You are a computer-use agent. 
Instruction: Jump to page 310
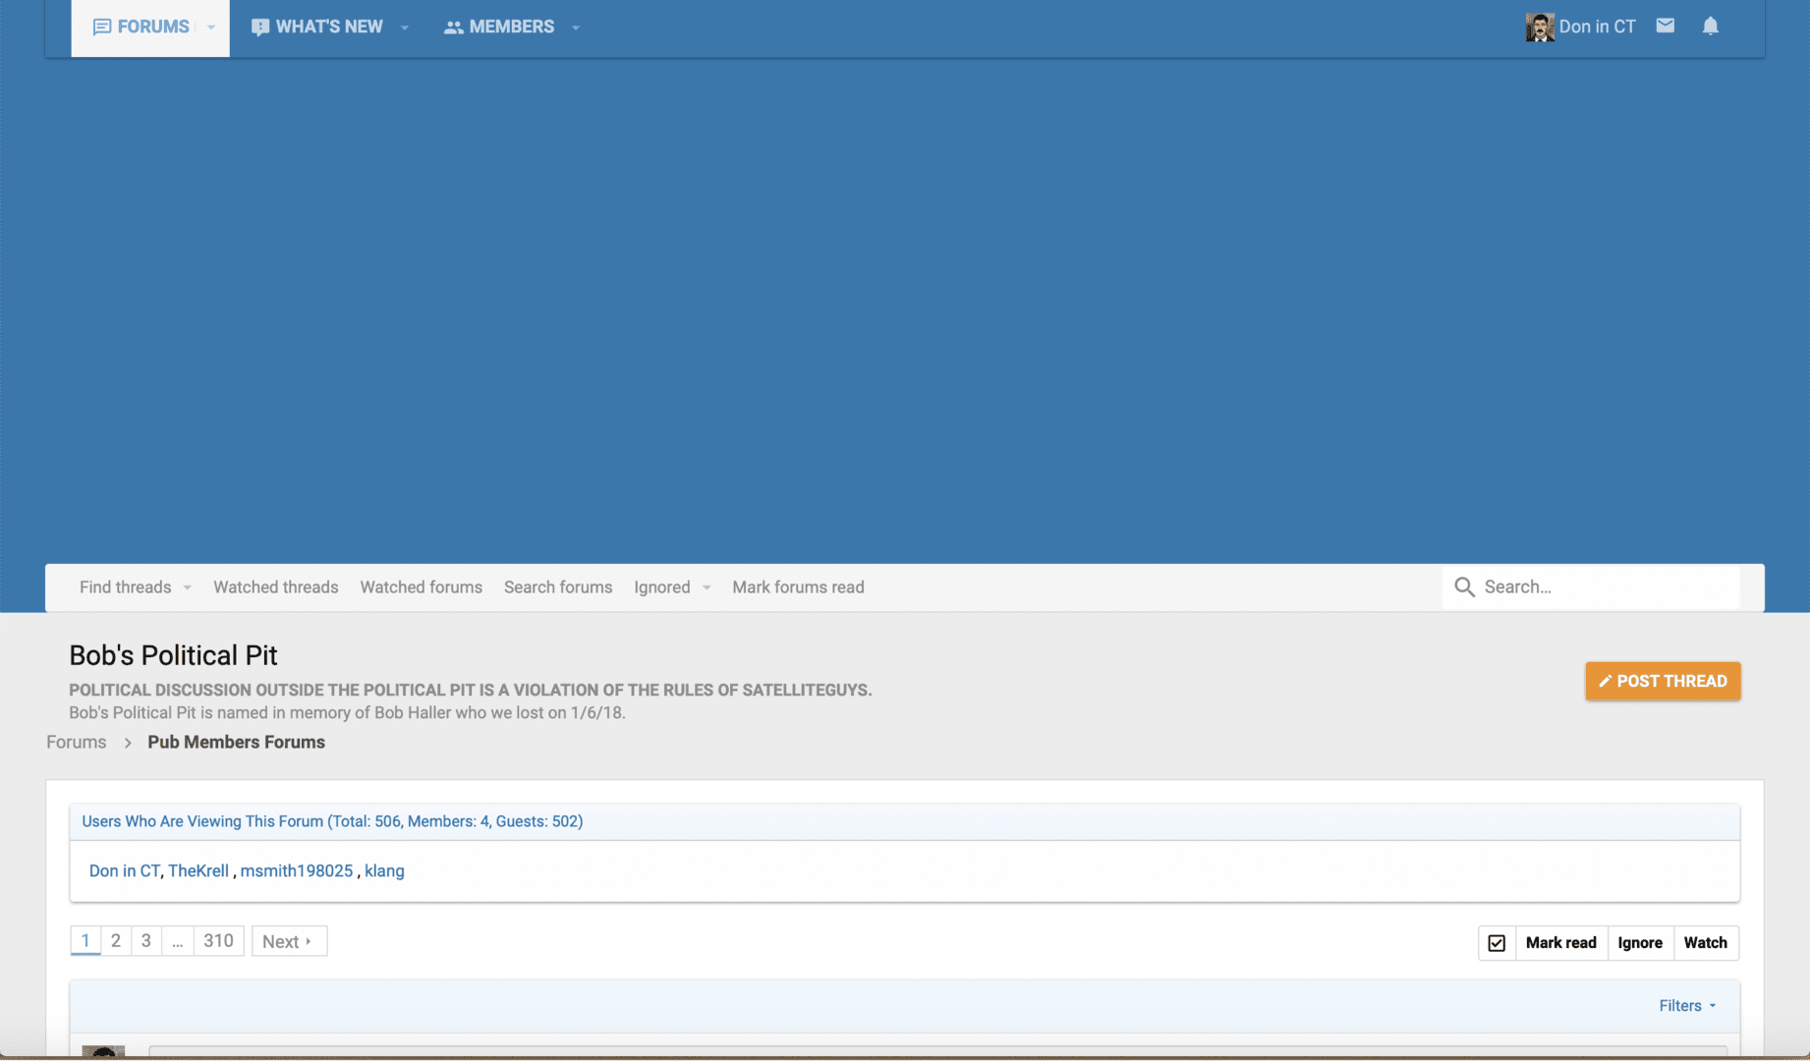tap(218, 940)
